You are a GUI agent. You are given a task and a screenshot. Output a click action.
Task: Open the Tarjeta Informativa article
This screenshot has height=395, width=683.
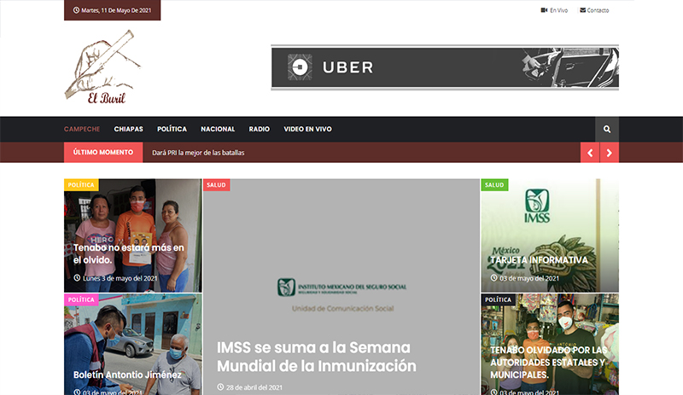point(540,260)
